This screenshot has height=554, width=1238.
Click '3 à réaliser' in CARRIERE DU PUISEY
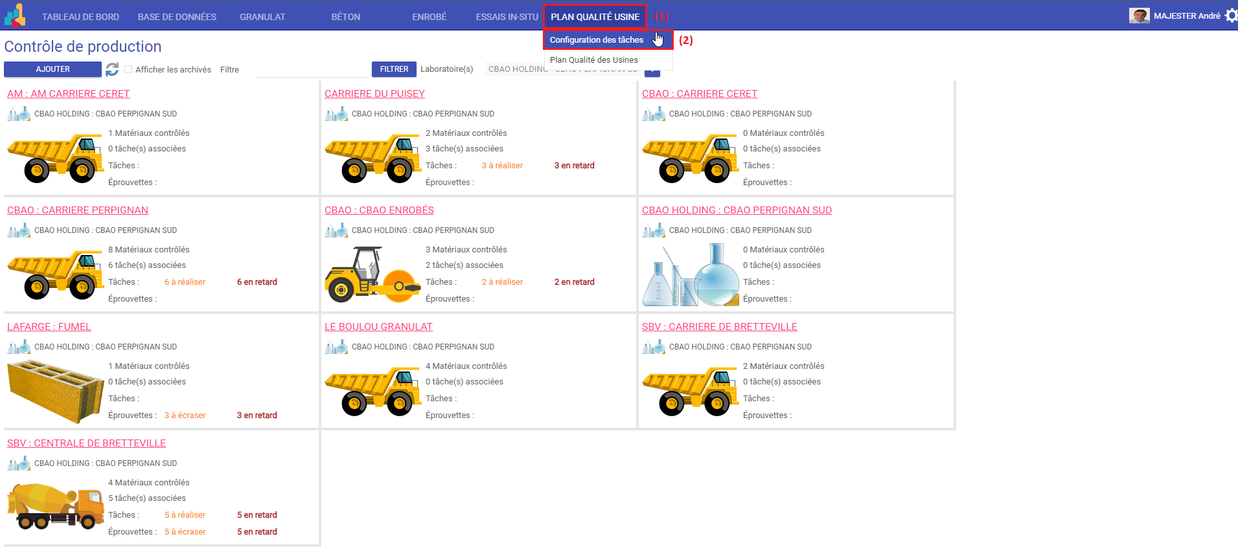pyautogui.click(x=502, y=166)
